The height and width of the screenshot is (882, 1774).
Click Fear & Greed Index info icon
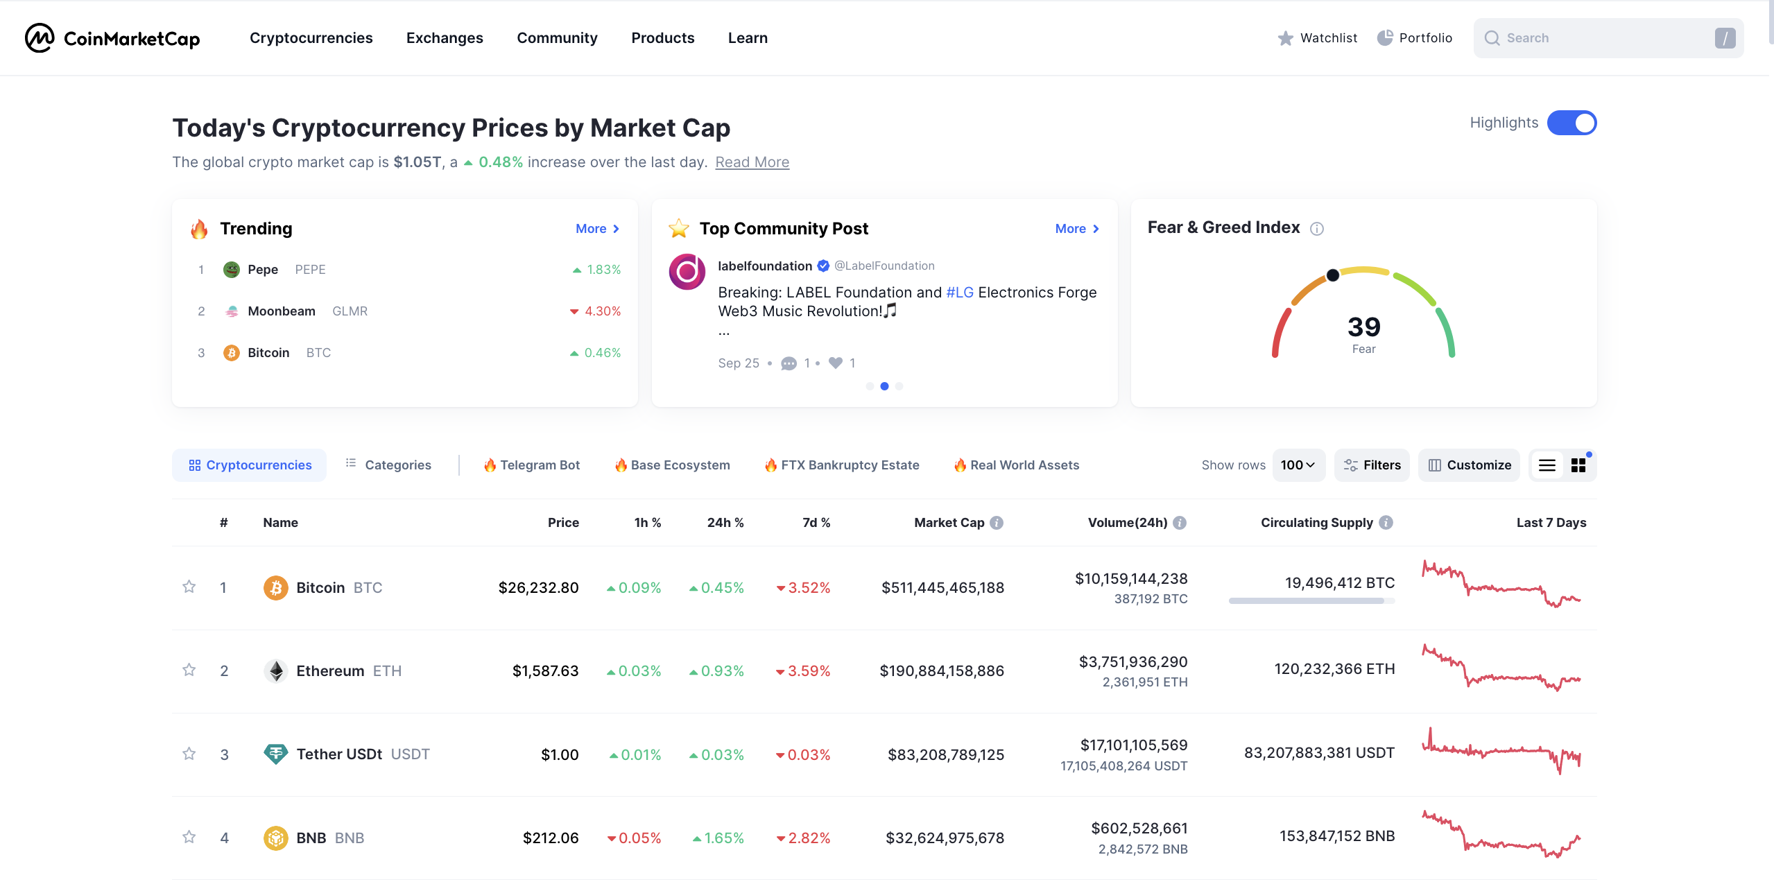(1316, 229)
